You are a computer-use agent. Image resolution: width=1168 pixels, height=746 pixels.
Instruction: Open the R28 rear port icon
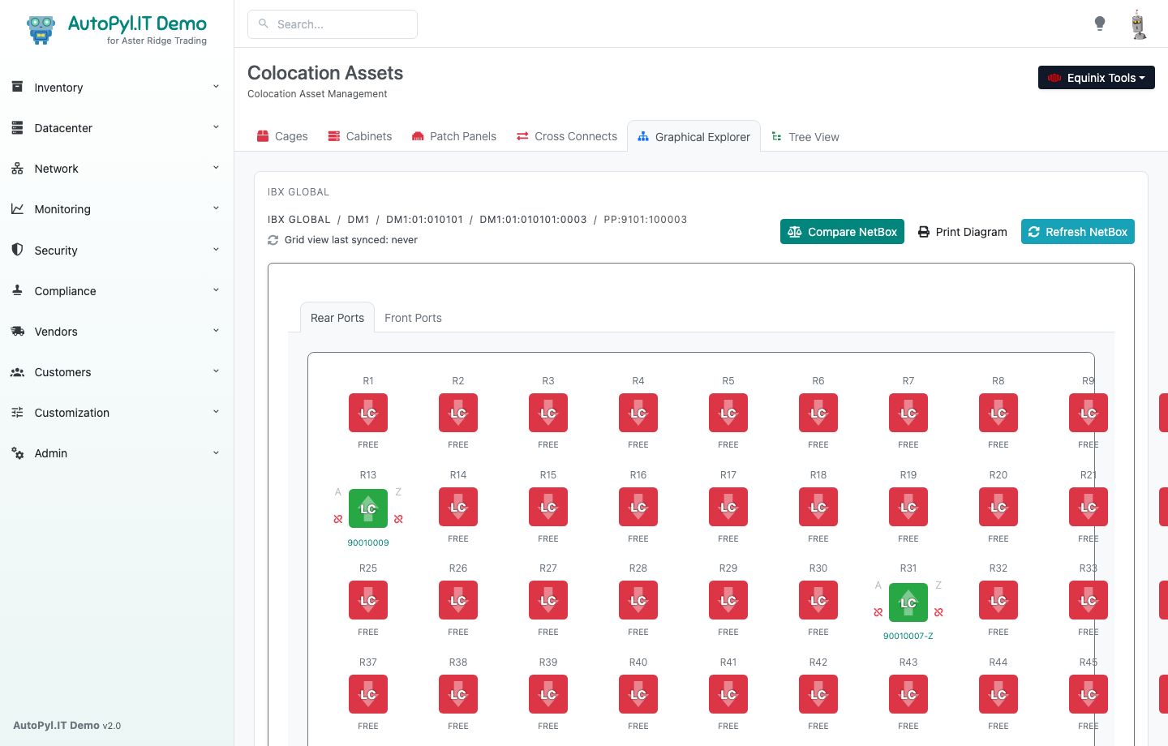pyautogui.click(x=638, y=600)
